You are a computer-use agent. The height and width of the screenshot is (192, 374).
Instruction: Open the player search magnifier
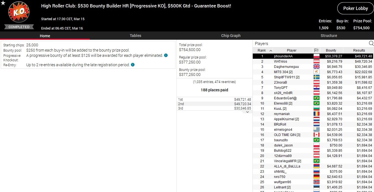(371, 43)
